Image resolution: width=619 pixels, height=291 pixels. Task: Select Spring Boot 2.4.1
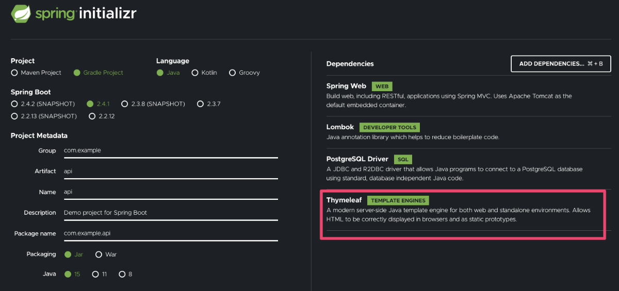click(97, 104)
